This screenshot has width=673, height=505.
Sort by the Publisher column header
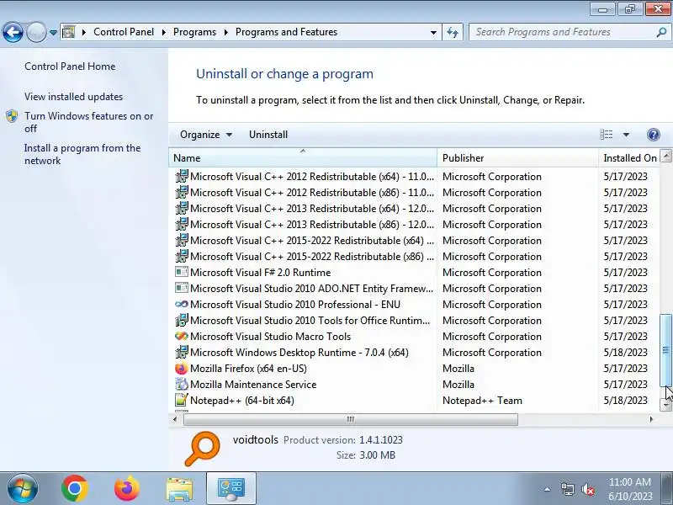point(517,158)
